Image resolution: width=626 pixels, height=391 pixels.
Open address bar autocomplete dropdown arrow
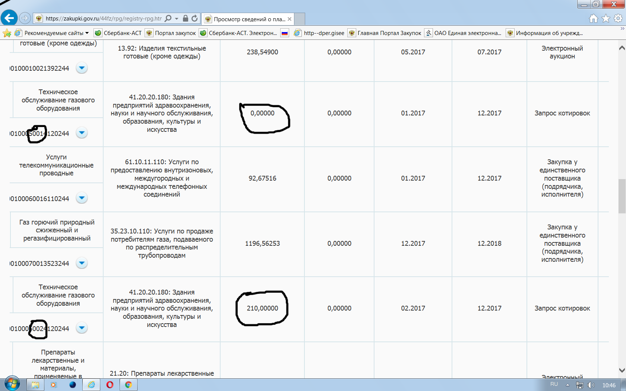[177, 18]
